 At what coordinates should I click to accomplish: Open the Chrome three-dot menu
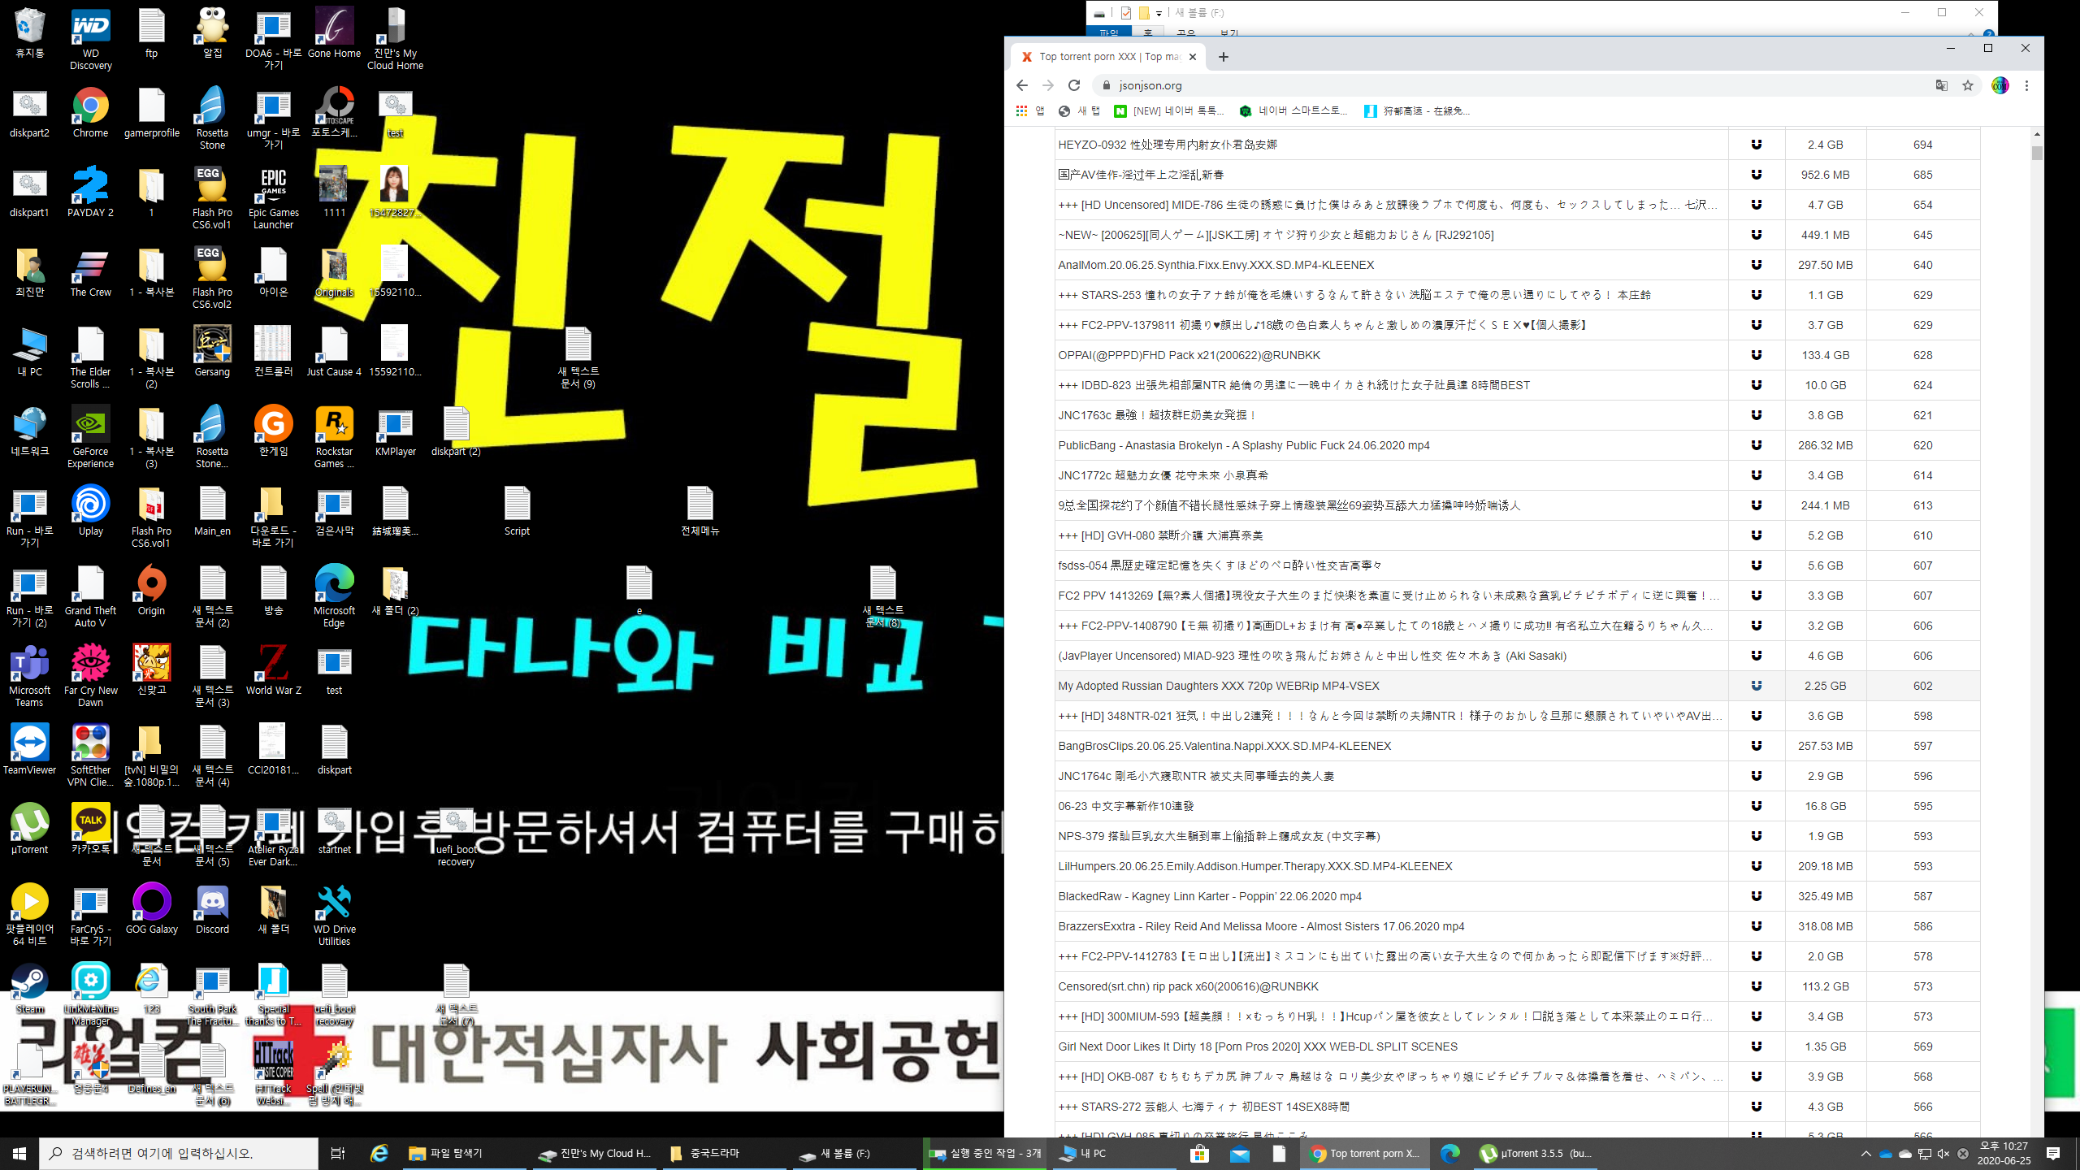(2026, 85)
